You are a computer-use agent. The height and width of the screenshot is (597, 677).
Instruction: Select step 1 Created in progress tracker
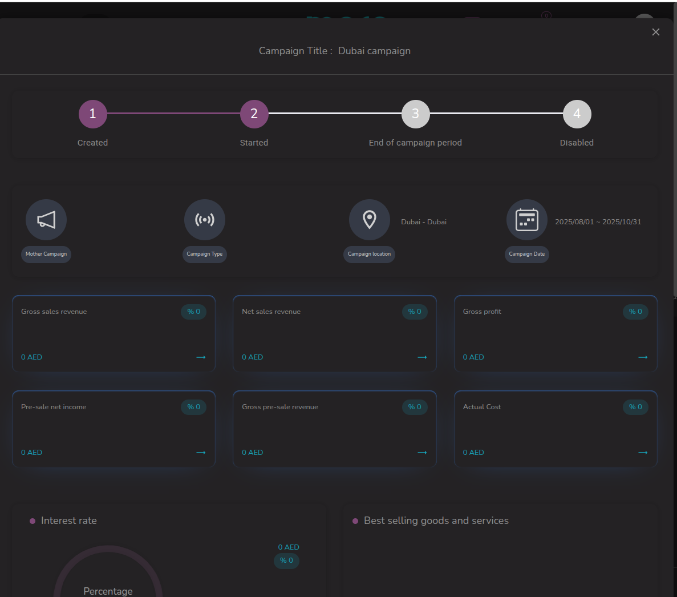(x=93, y=114)
